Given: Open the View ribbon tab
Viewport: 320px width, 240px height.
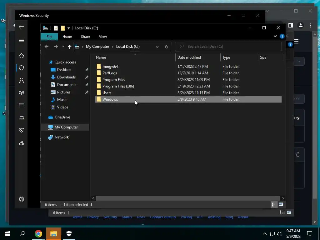Looking at the screenshot, I should point(103,37).
